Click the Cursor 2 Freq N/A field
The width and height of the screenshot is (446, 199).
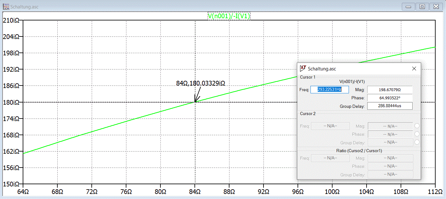tap(330, 126)
